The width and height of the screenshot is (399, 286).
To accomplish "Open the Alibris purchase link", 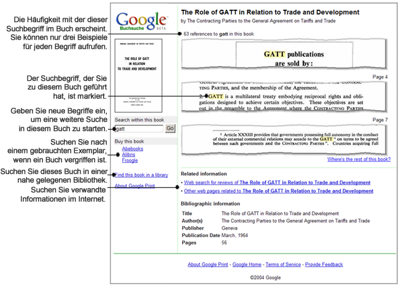I will [x=130, y=155].
